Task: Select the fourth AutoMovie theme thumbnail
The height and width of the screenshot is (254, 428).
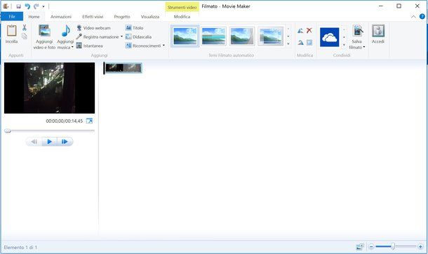Action: coord(271,36)
